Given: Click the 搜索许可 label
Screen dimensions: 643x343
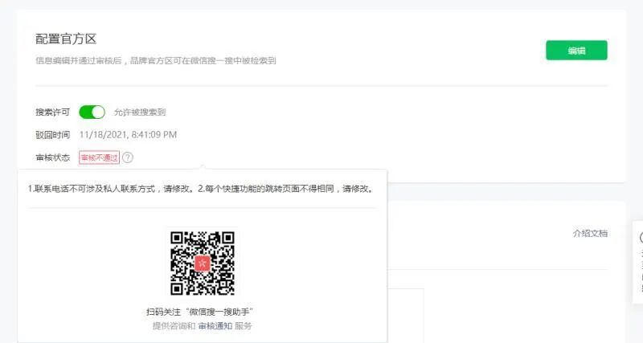Looking at the screenshot, I should (52, 112).
